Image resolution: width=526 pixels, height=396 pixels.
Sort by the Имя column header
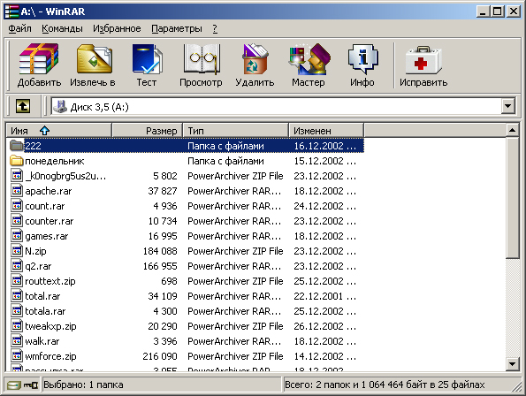pos(59,131)
